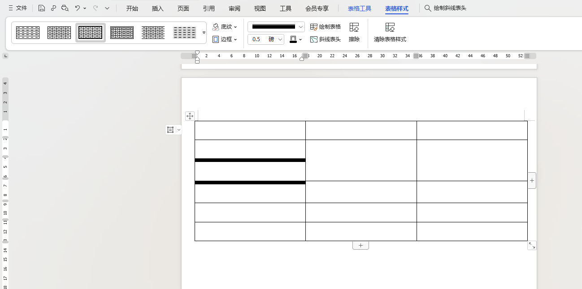Expand the border color dropdown arrow
Image resolution: width=582 pixels, height=289 pixels.
click(300, 39)
